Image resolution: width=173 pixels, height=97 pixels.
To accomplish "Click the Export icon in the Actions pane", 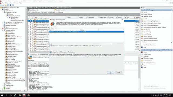I will [x=142, y=19].
